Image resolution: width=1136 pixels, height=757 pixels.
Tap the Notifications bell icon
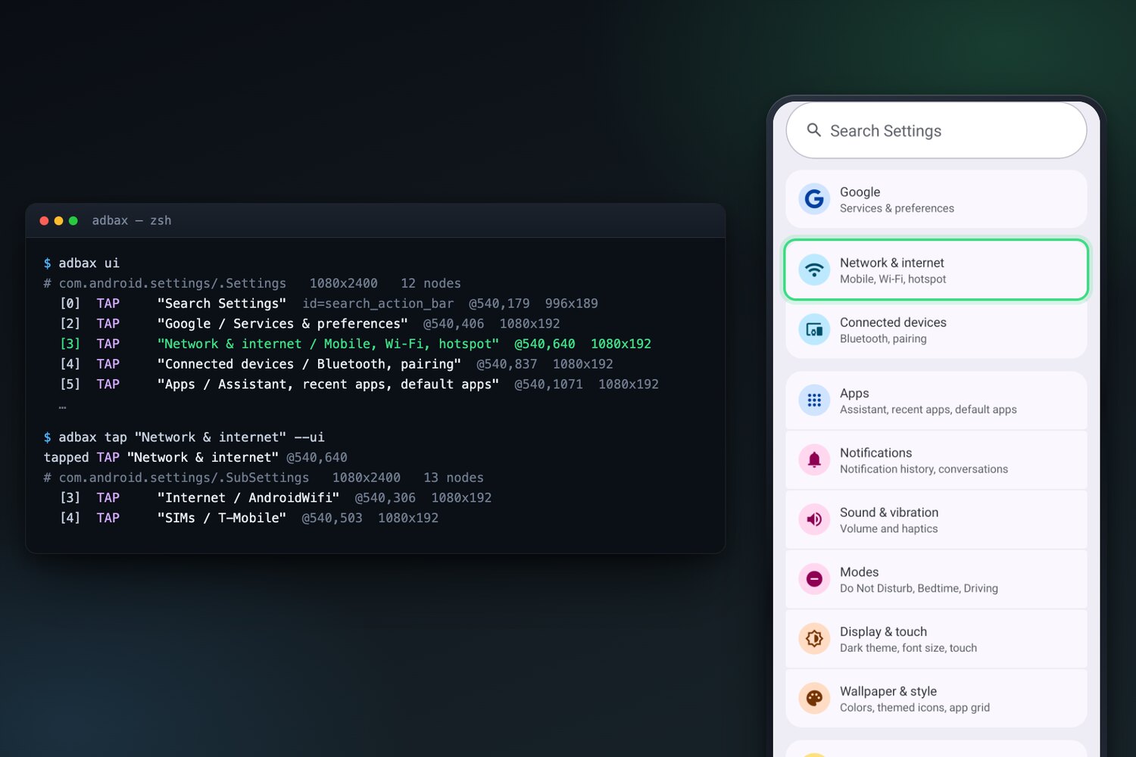[x=814, y=459]
